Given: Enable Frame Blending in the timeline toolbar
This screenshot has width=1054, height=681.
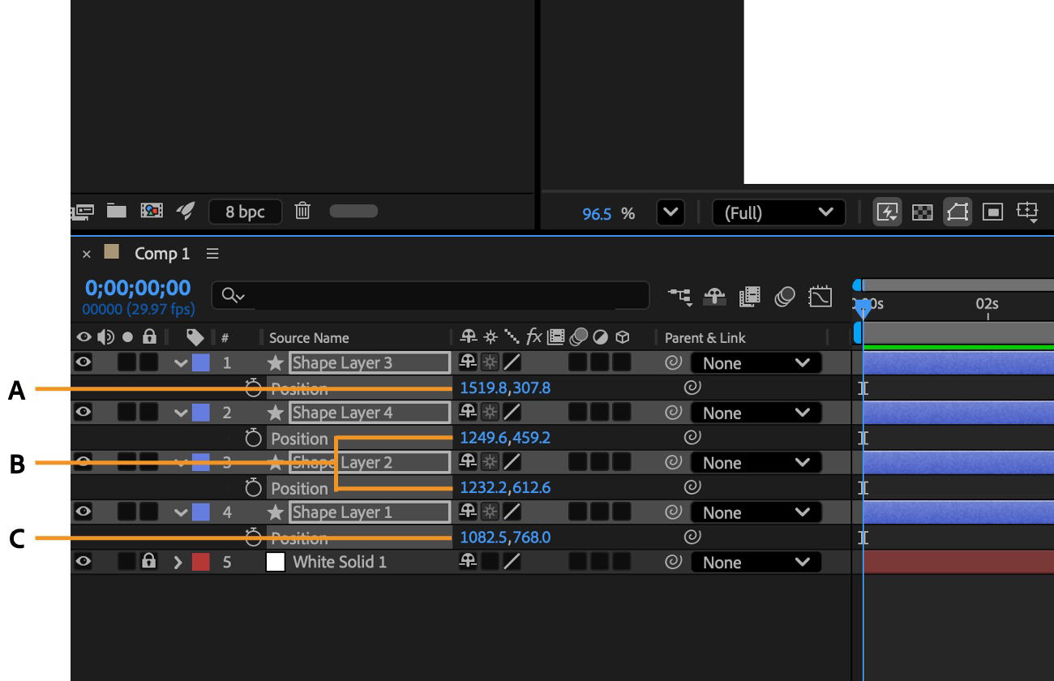Looking at the screenshot, I should tap(750, 297).
